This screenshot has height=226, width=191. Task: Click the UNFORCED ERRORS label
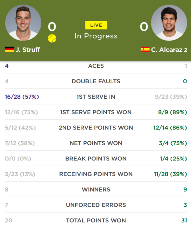(96, 205)
